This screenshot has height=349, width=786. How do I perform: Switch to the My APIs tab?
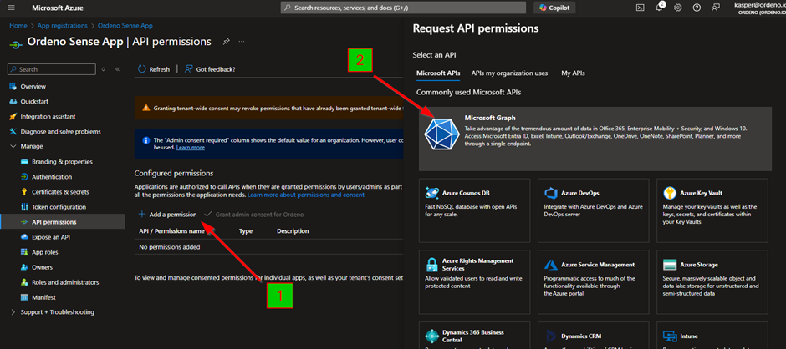click(573, 73)
